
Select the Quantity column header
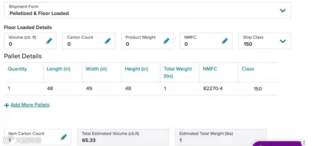pyautogui.click(x=17, y=69)
